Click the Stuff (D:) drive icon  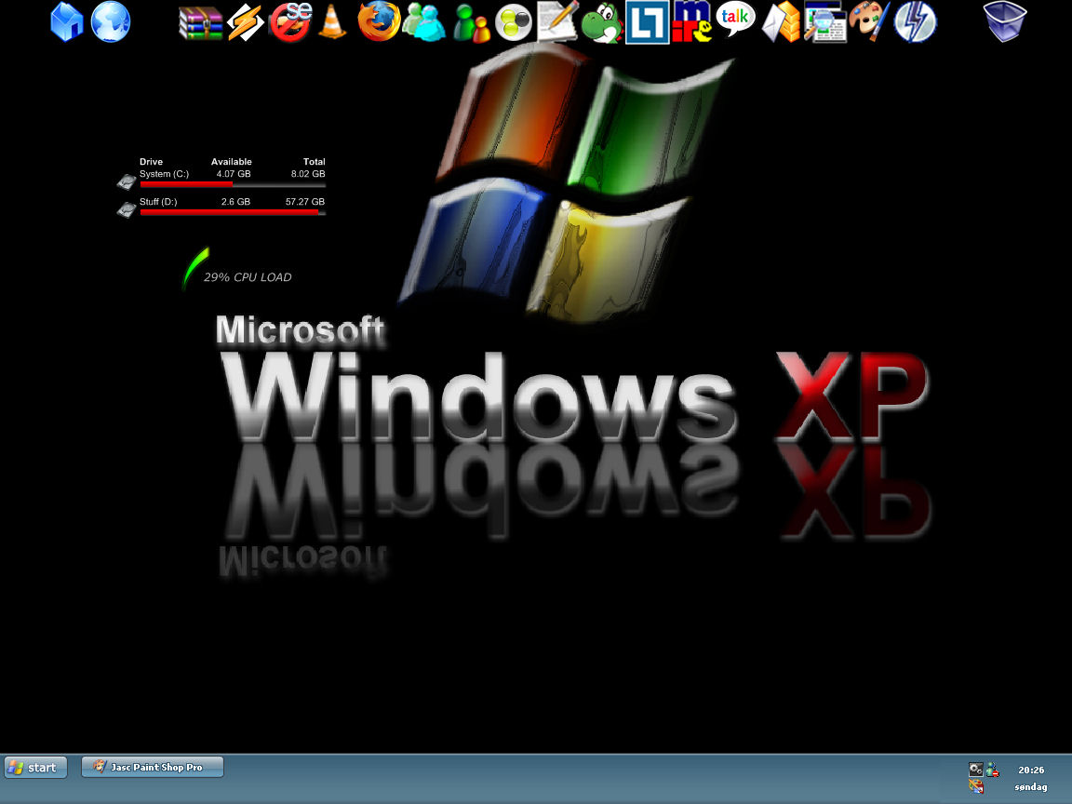click(x=127, y=209)
